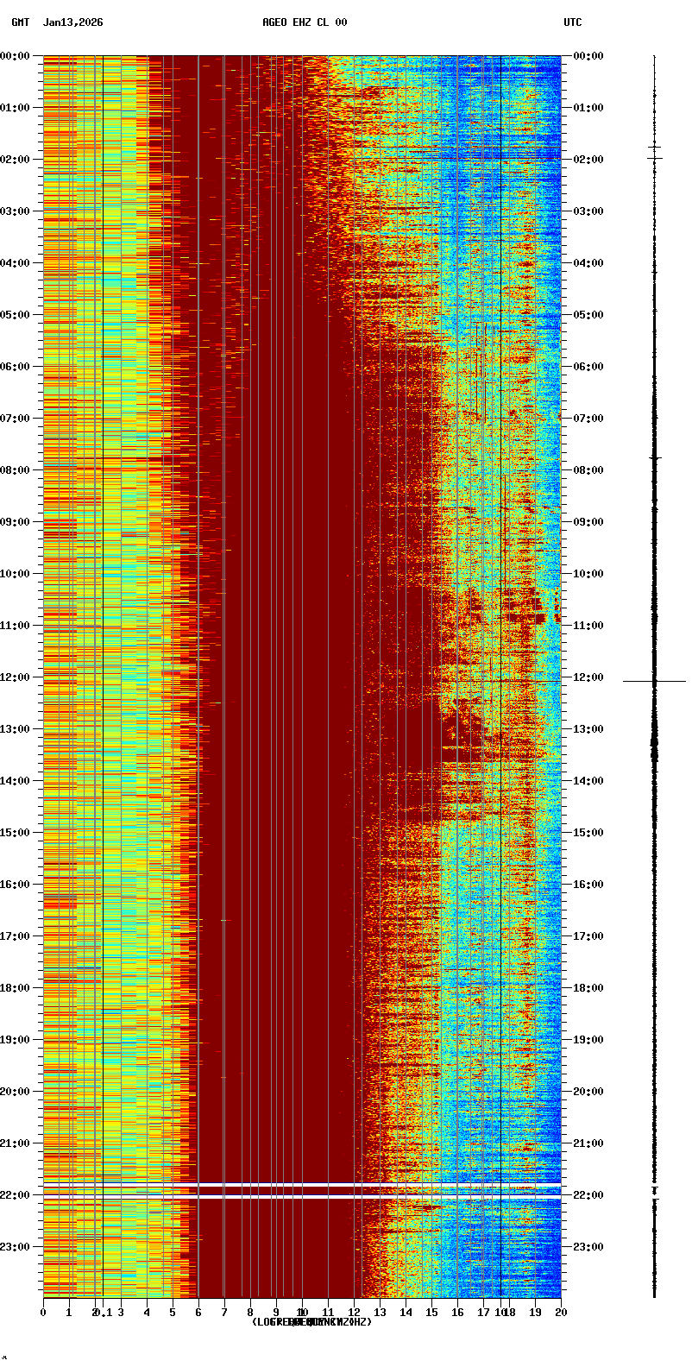692x1367 pixels.
Task: Select the AGEO EHZ CL 00 station title
Action: pos(305,22)
